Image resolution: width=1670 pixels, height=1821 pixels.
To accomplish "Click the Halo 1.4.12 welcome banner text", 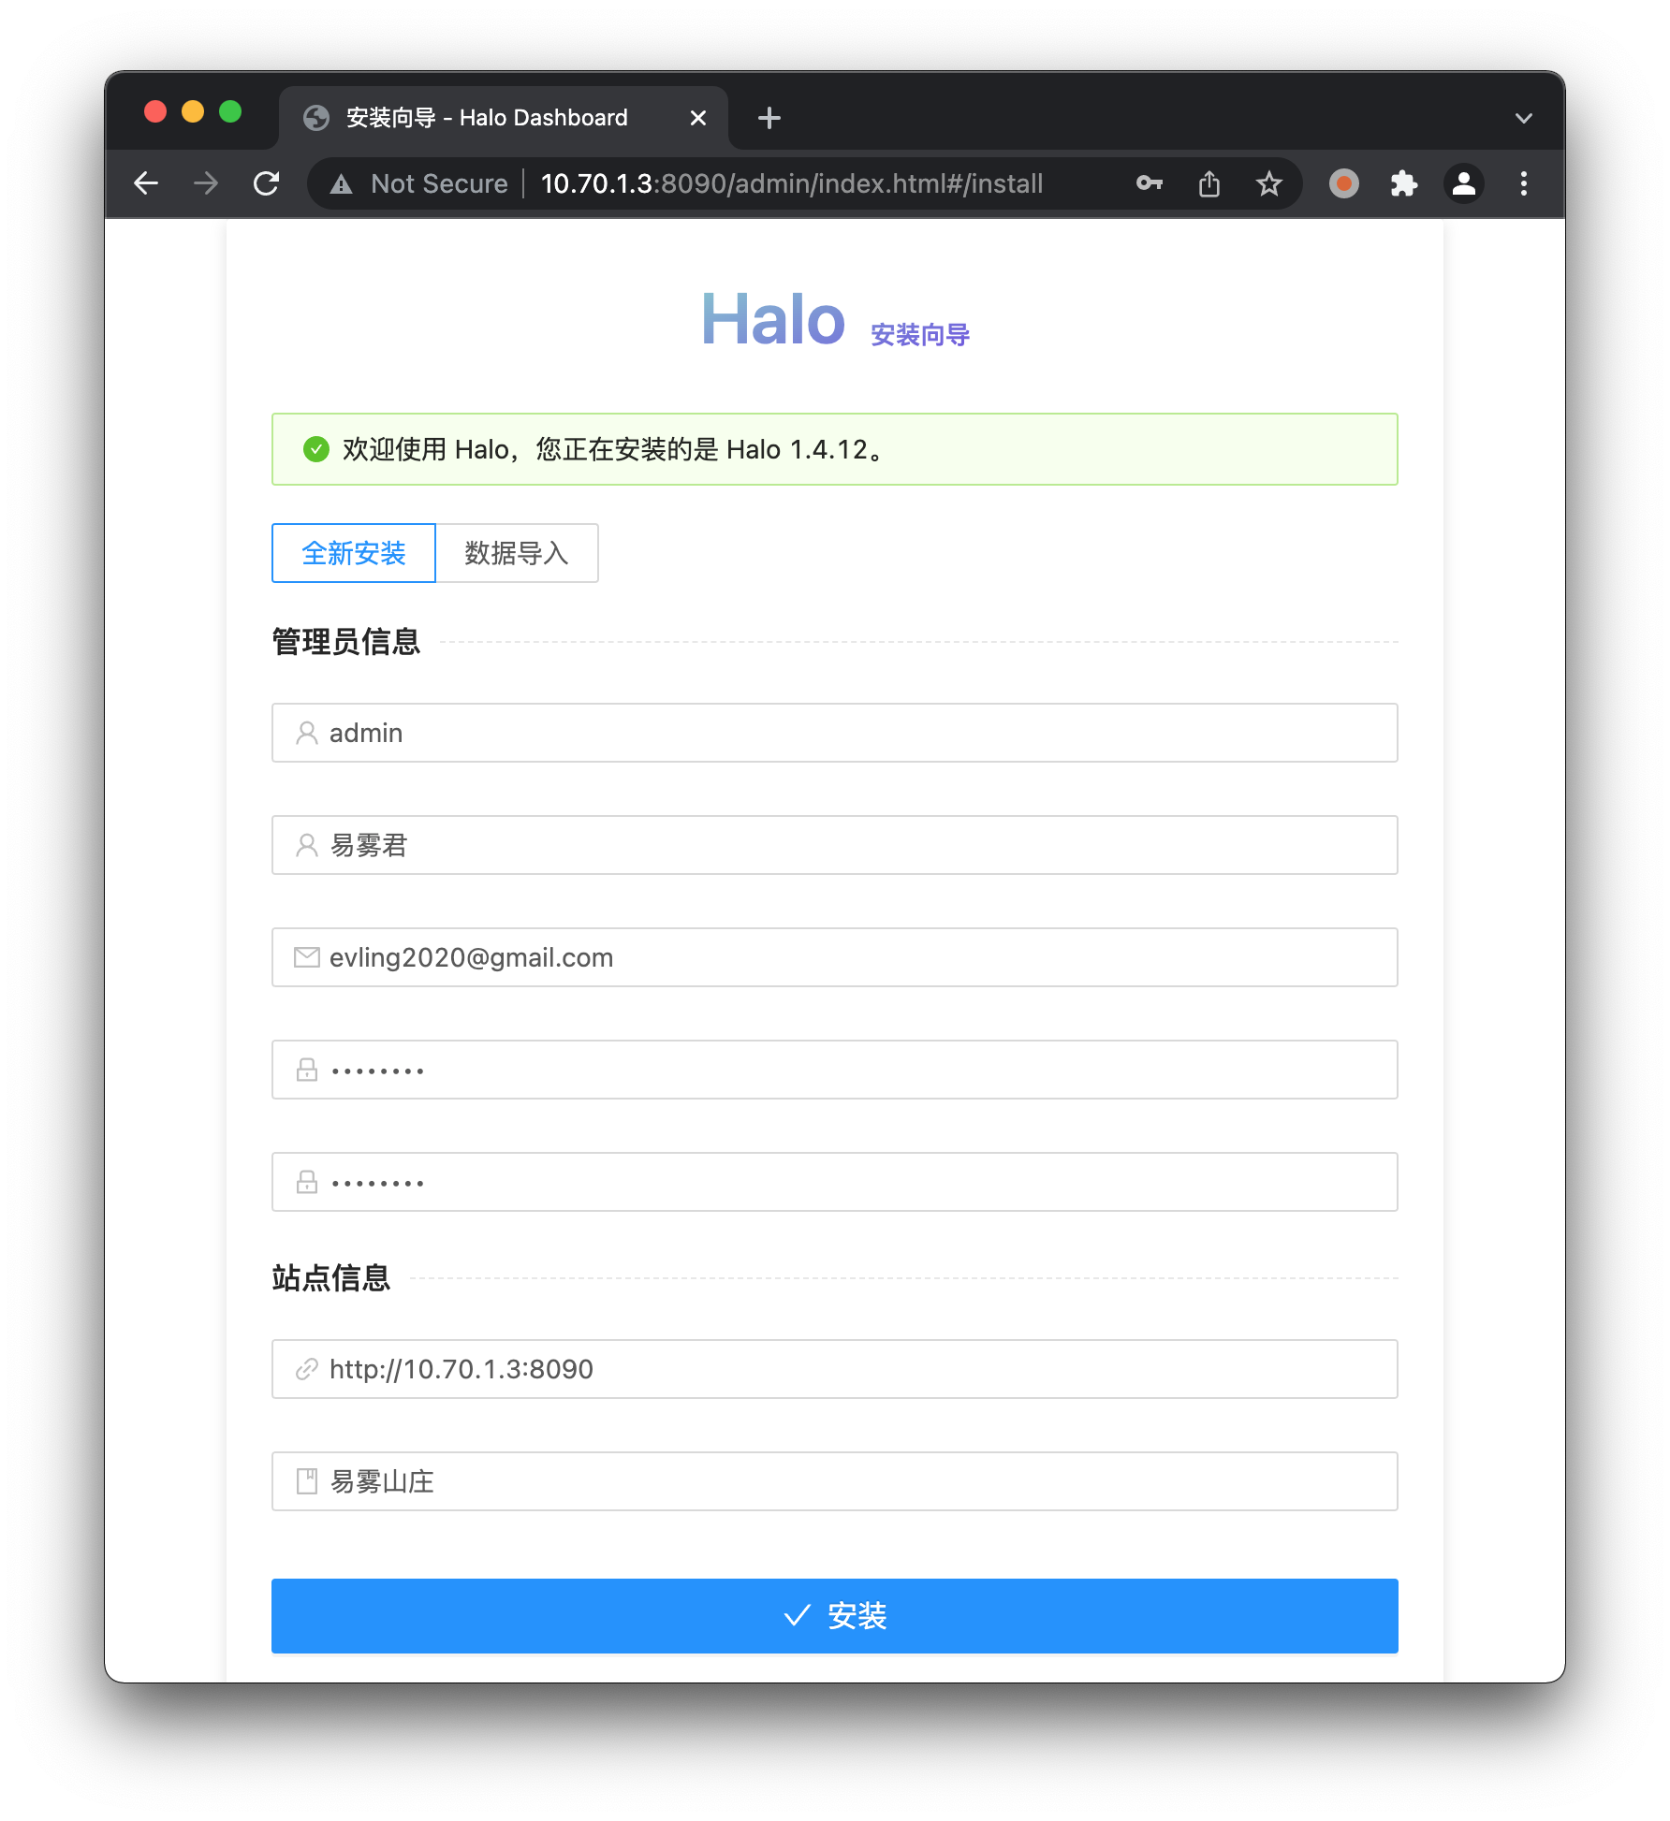I will click(x=614, y=449).
